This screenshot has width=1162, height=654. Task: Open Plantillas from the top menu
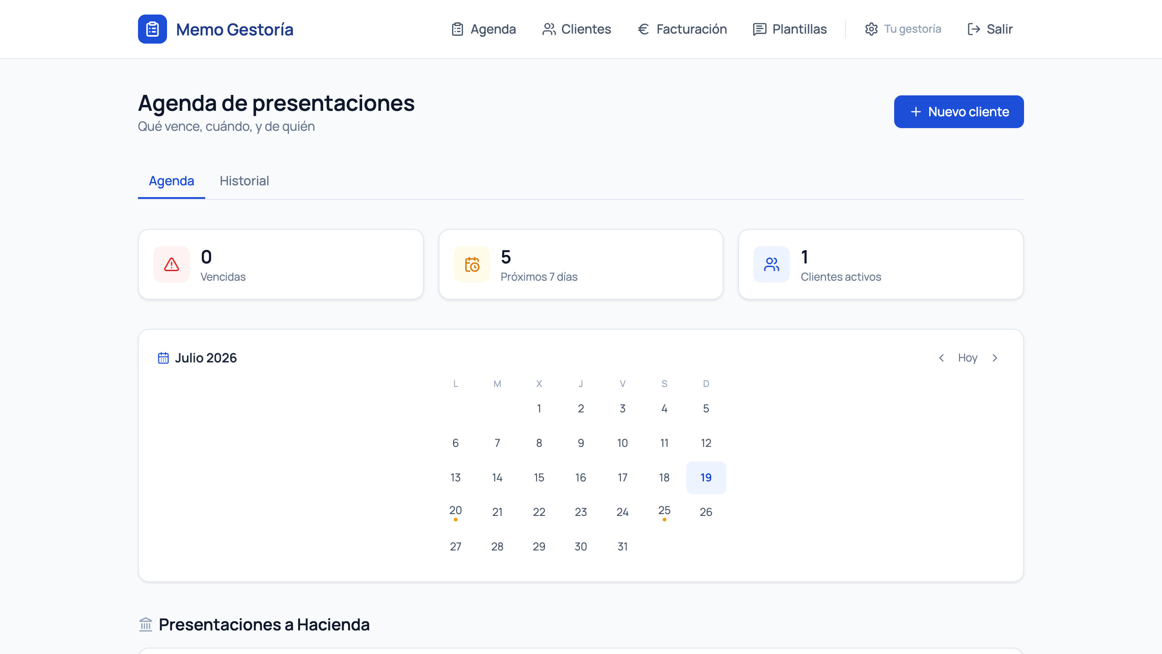[x=790, y=29]
